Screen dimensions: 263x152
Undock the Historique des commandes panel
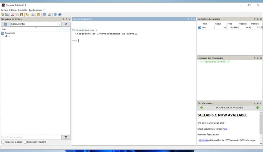[258, 58]
